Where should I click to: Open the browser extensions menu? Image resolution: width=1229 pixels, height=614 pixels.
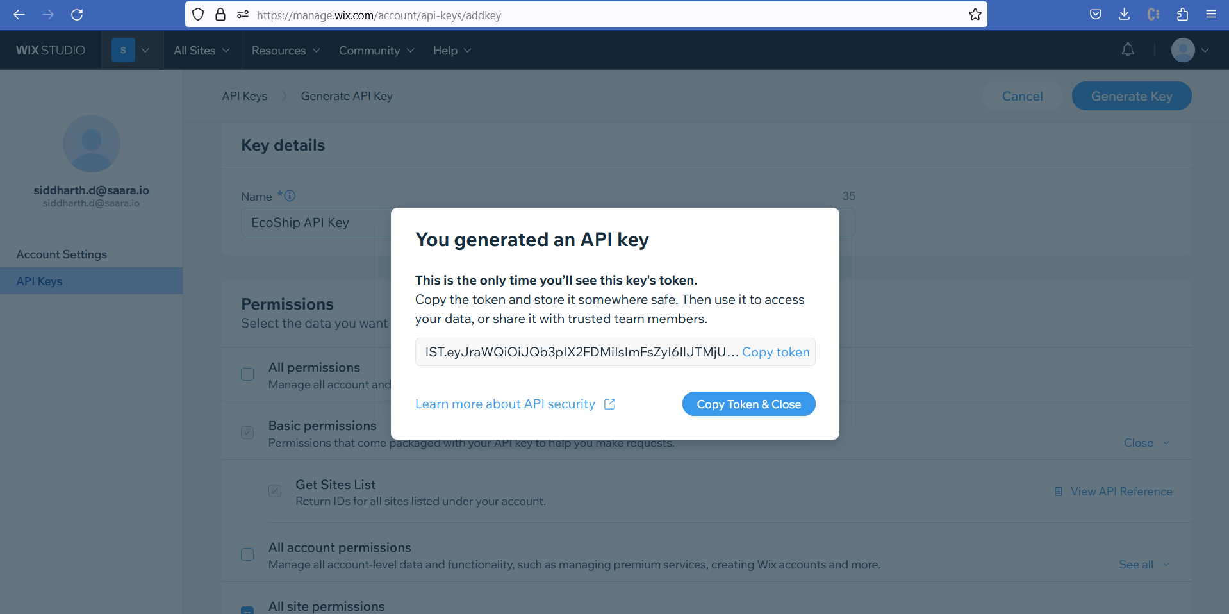1182,14
